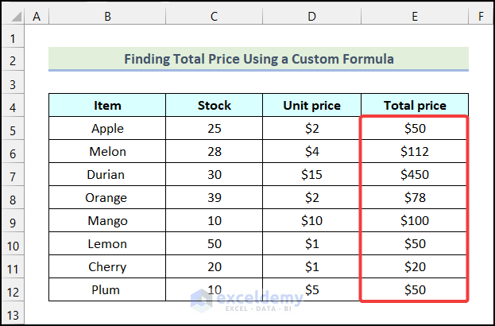Click the 'Total price' header cell

(414, 105)
